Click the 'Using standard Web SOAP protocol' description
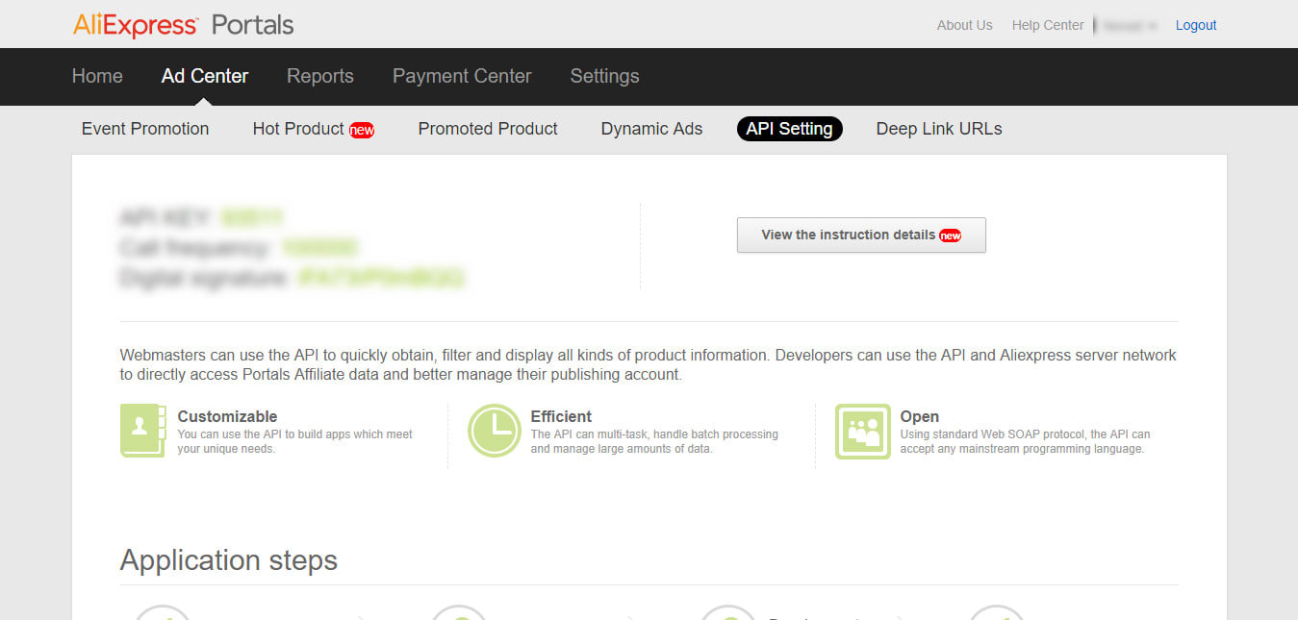 click(x=1025, y=441)
